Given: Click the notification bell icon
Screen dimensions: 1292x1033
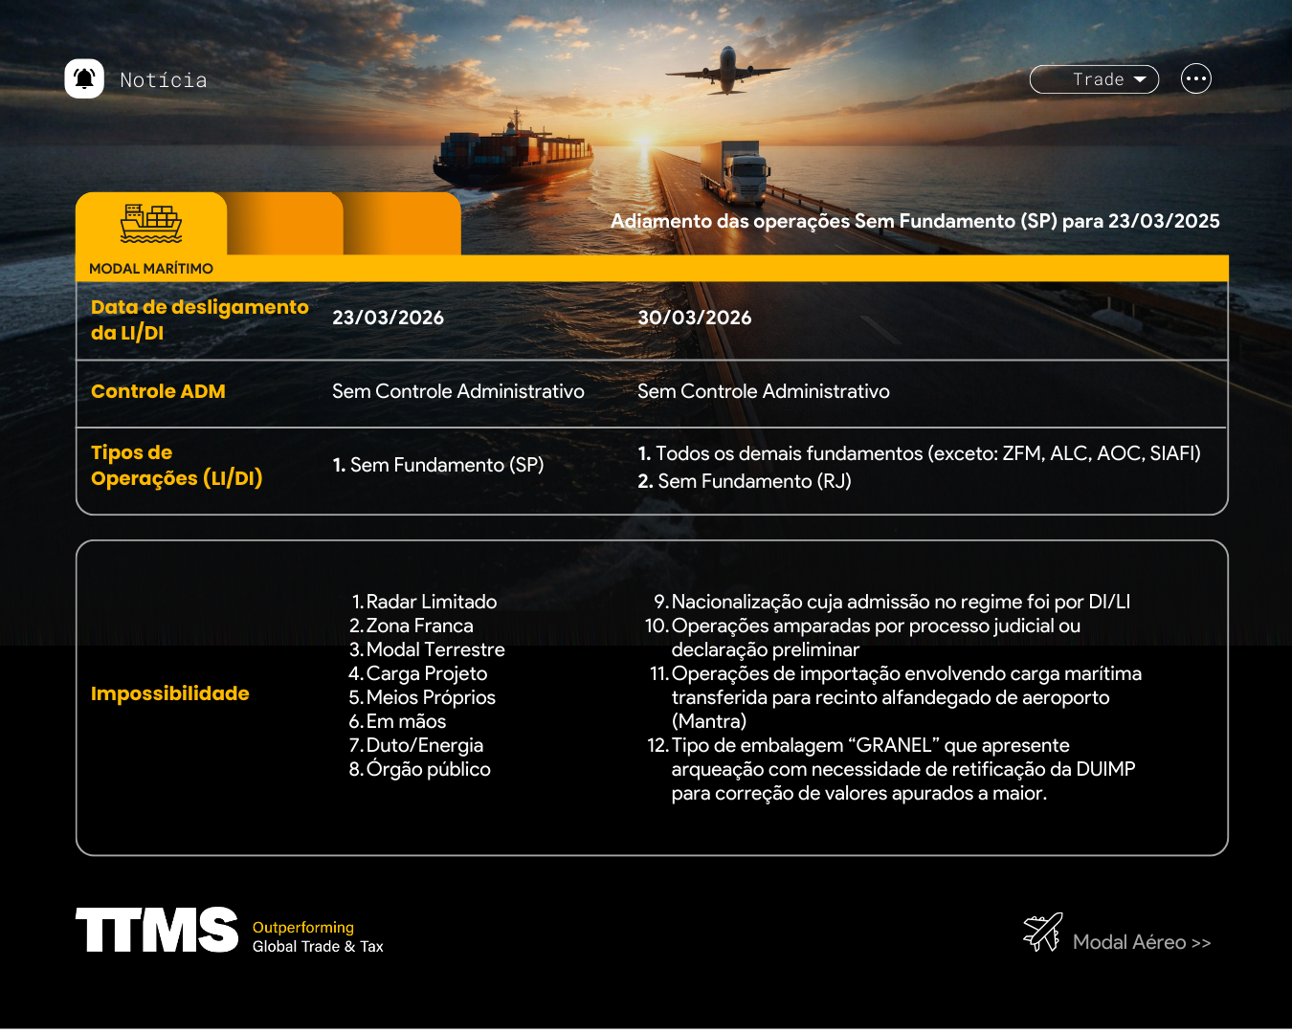Looking at the screenshot, I should point(84,78).
